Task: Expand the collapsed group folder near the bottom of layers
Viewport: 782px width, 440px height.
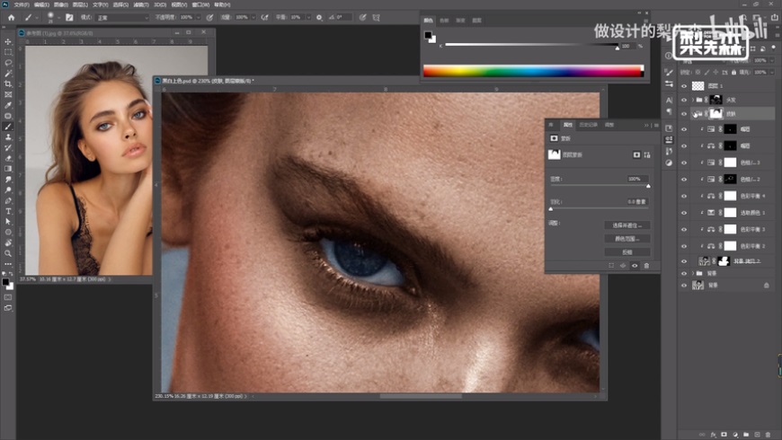Action: 692,272
